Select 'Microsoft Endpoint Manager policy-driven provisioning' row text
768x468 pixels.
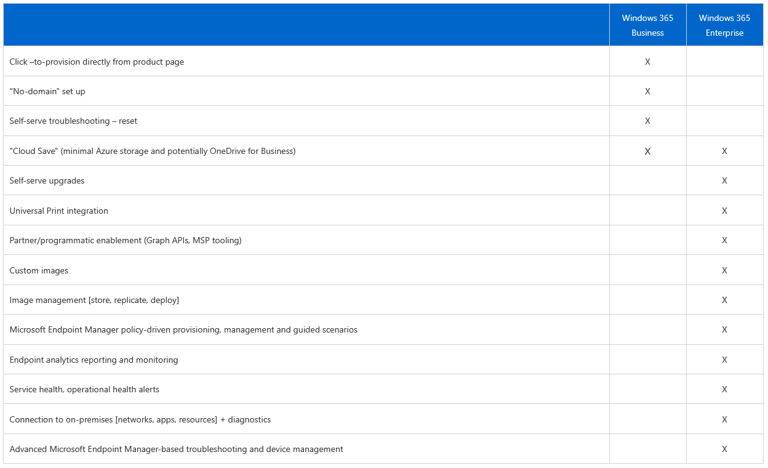[183, 329]
